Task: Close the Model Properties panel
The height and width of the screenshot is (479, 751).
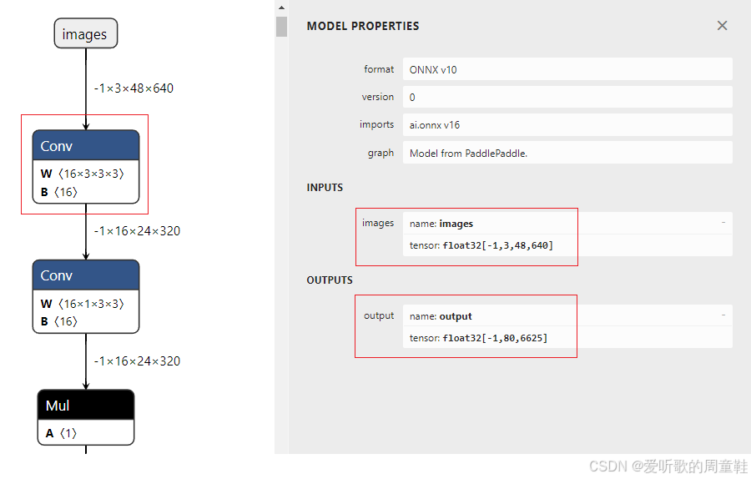Action: click(722, 25)
